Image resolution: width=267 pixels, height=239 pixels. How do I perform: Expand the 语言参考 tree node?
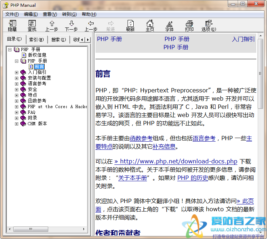click(16, 84)
